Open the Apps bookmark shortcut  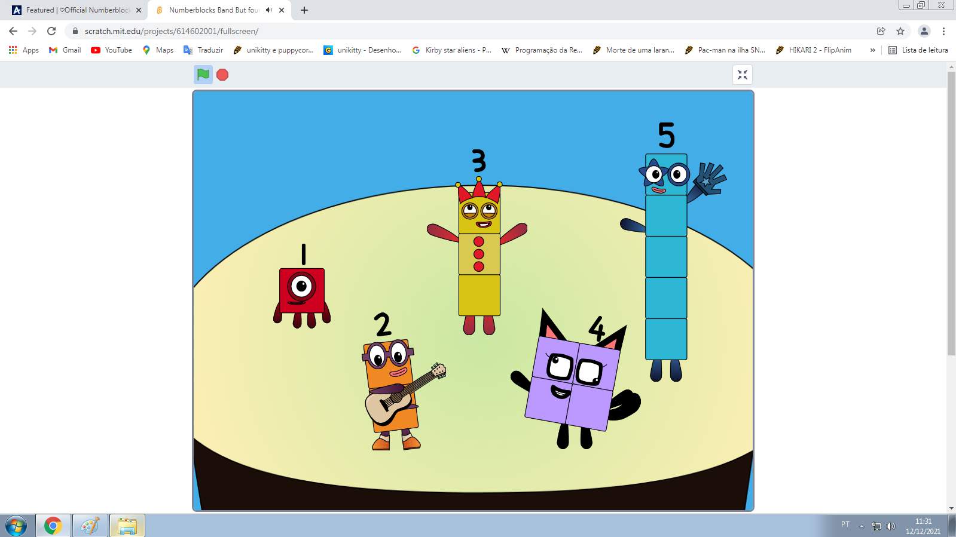pyautogui.click(x=24, y=50)
